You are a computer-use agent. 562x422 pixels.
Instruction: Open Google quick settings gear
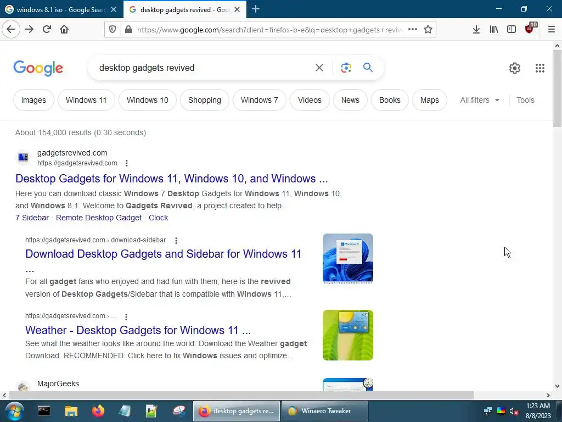click(515, 68)
